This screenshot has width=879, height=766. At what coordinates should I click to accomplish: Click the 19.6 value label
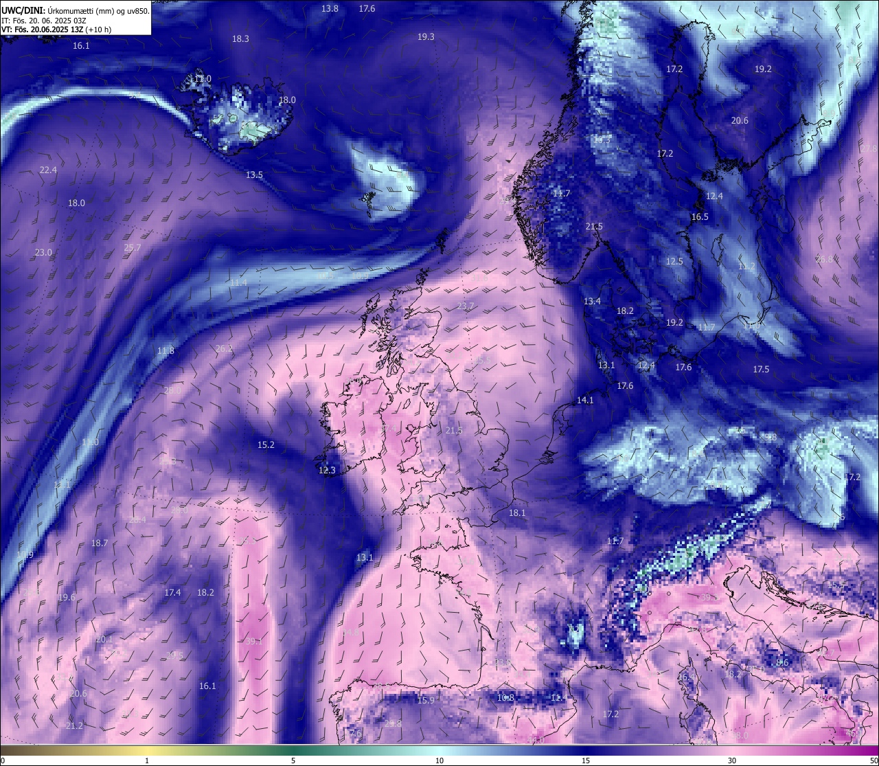[67, 597]
